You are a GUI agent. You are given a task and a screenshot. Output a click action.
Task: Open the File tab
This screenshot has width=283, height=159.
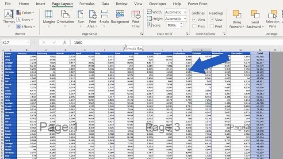8,4
